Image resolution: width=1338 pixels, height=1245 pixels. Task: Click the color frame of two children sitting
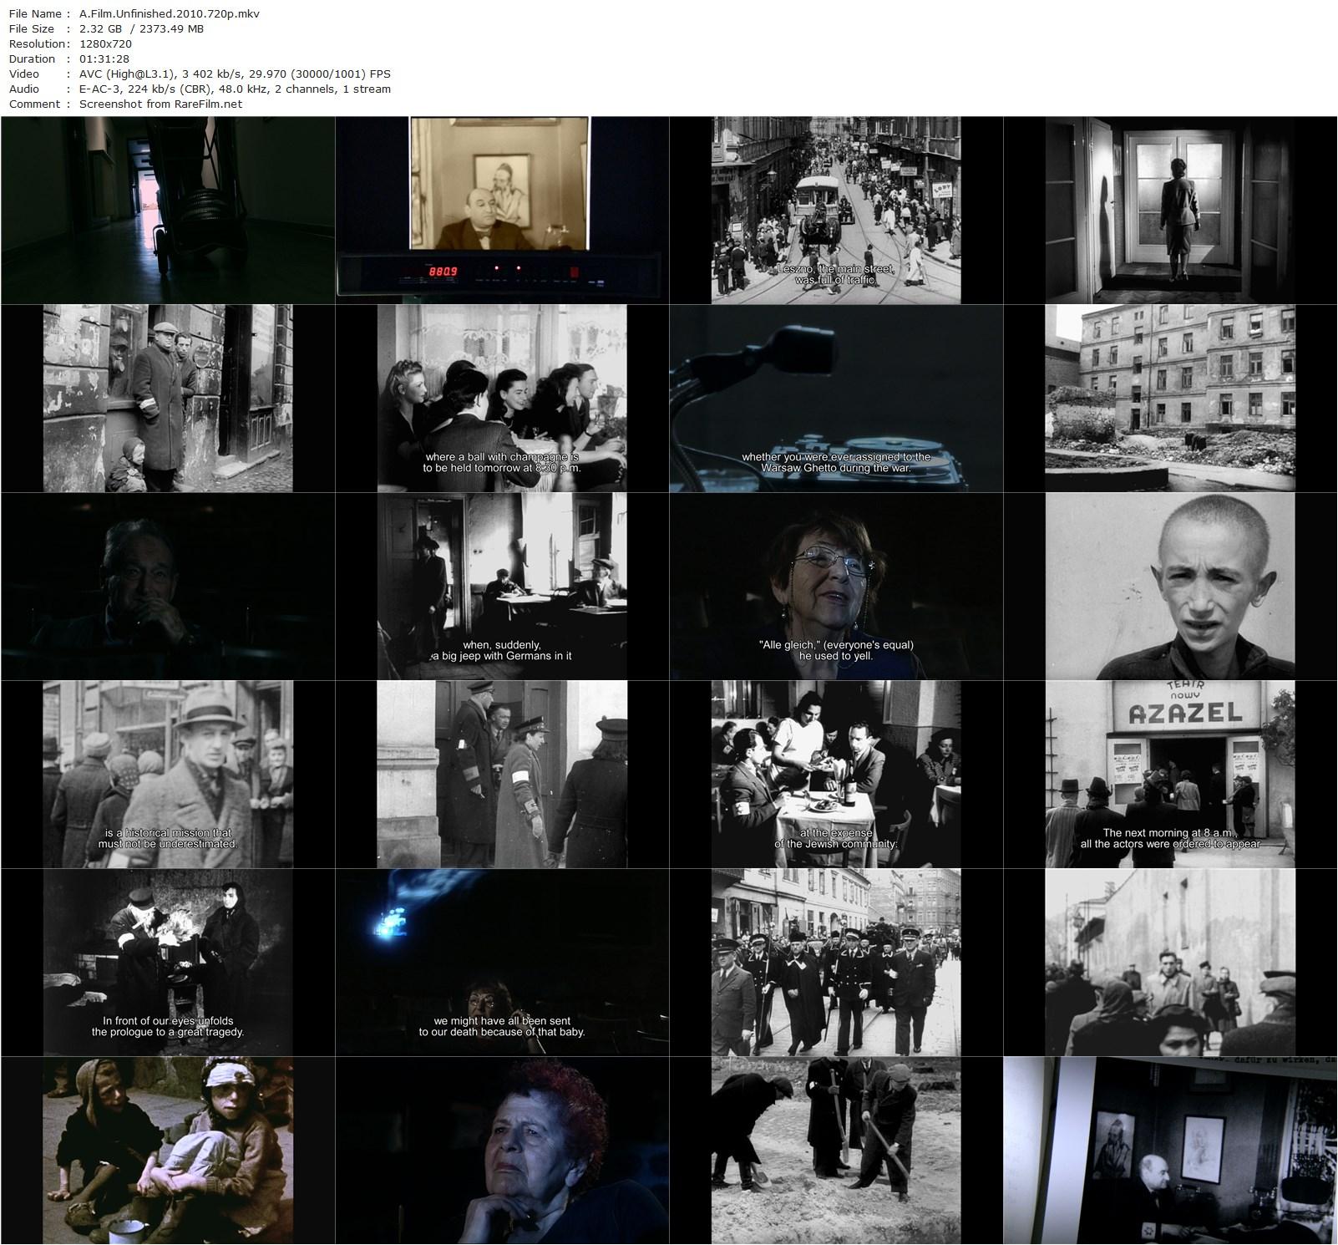167,1150
